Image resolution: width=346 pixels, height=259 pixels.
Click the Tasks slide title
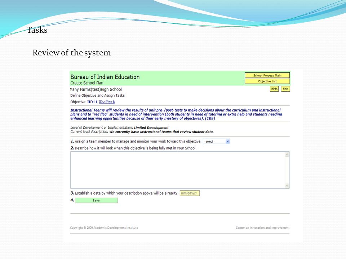point(37,30)
